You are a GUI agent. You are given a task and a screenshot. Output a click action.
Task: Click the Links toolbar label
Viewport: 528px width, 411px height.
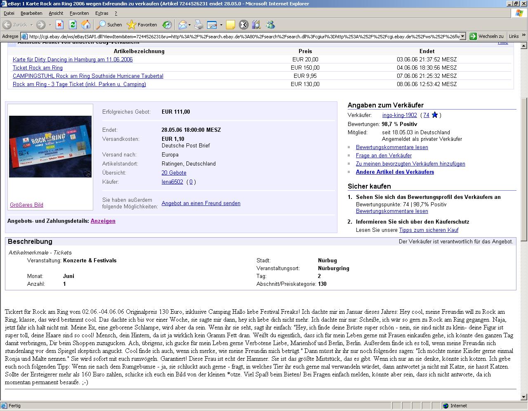[x=514, y=36]
